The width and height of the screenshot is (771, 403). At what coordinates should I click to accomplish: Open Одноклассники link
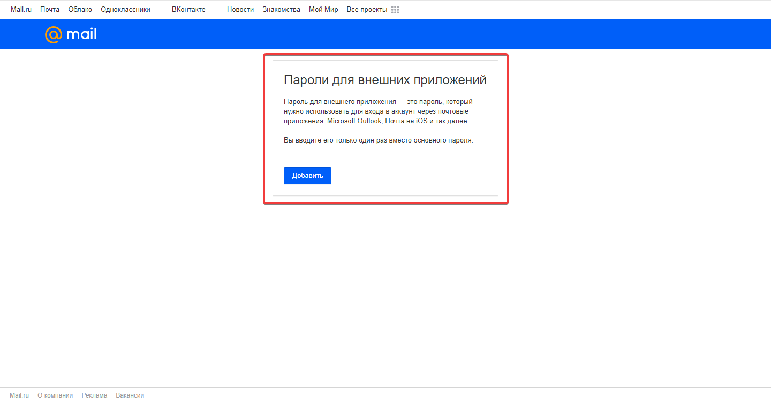125,10
